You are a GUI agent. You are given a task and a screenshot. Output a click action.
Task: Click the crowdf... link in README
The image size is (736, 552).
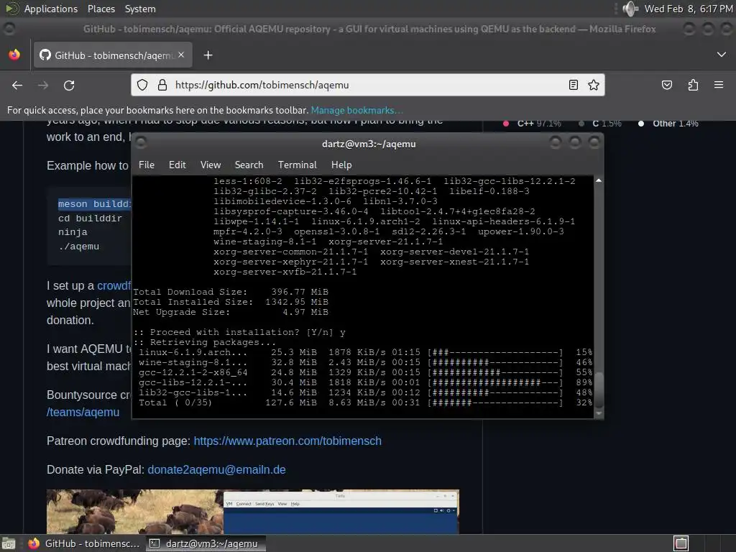point(114,285)
